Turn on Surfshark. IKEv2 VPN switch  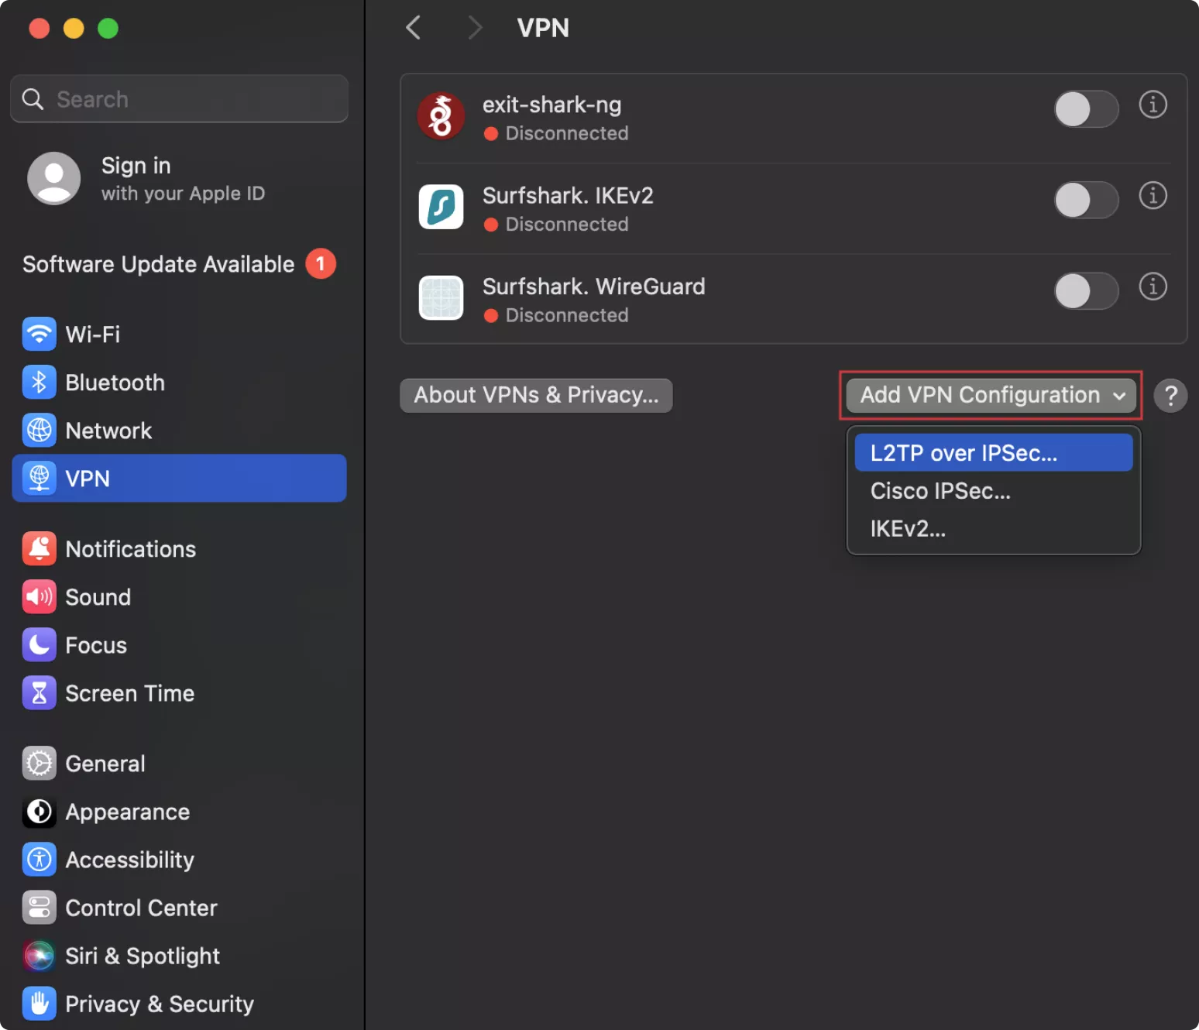click(x=1086, y=201)
